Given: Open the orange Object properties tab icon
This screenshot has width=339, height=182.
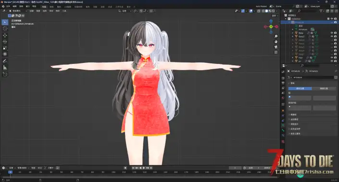Looking at the screenshot, I should click(x=283, y=110).
